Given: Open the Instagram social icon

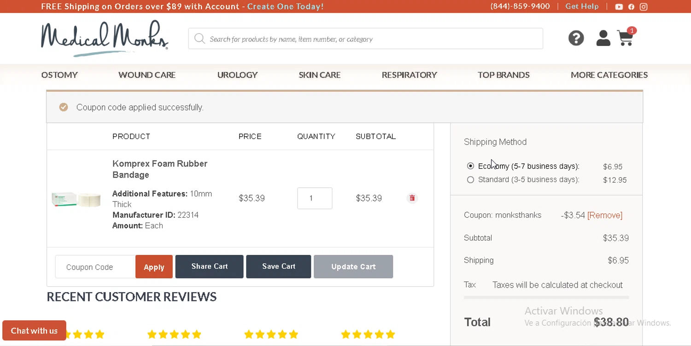Looking at the screenshot, I should point(644,7).
